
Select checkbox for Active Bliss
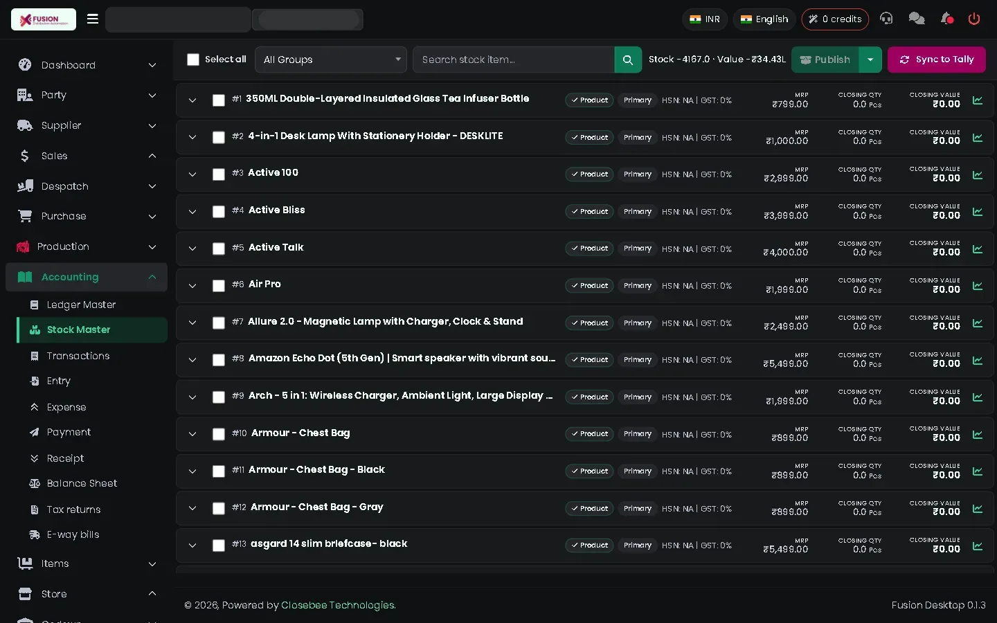point(219,212)
